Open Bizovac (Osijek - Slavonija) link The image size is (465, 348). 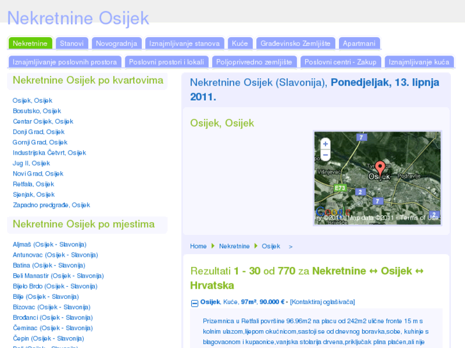pyautogui.click(x=52, y=307)
